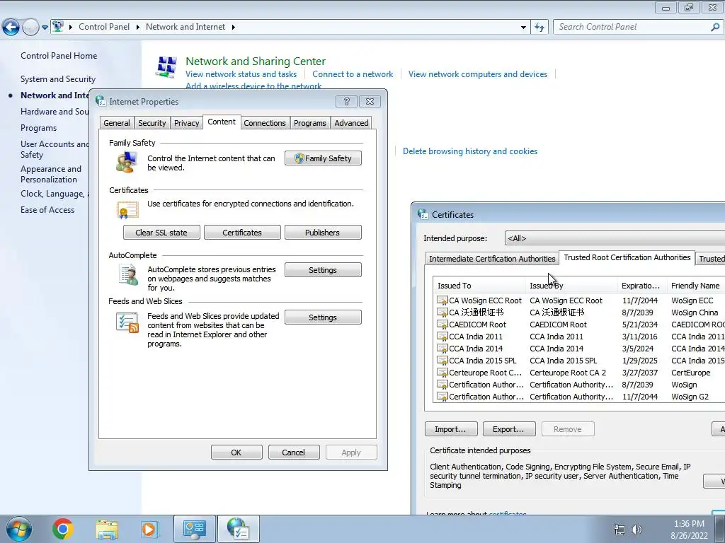Switch to Privacy tab
Image resolution: width=725 pixels, height=543 pixels.
point(186,123)
